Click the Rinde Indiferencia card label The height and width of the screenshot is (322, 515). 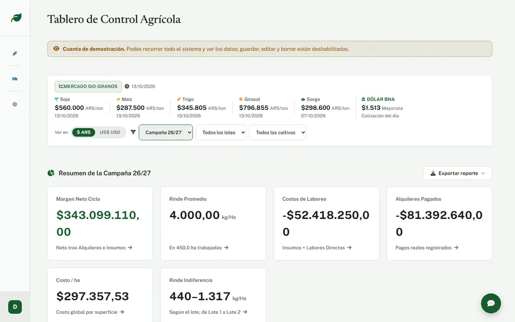tap(191, 280)
